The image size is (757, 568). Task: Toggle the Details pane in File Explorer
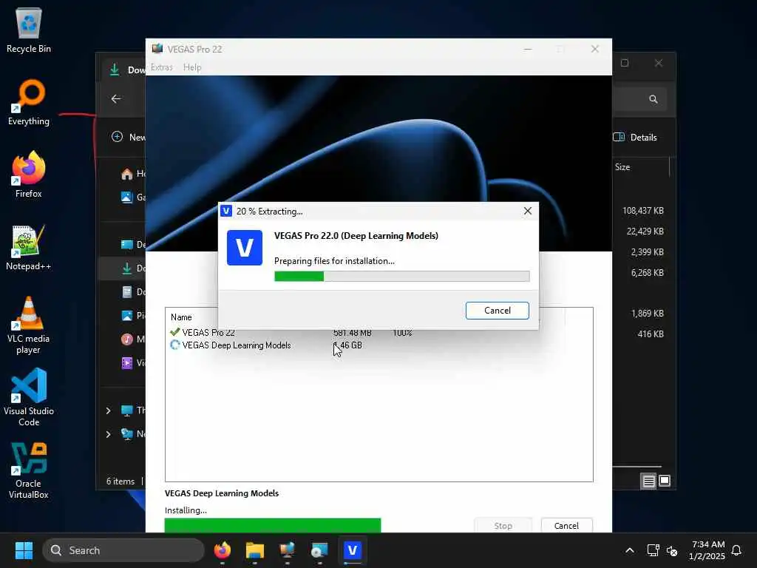pyautogui.click(x=635, y=137)
